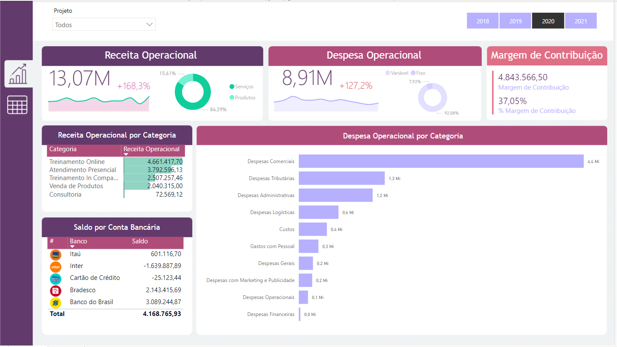Select the 2019 year filter

[515, 21]
